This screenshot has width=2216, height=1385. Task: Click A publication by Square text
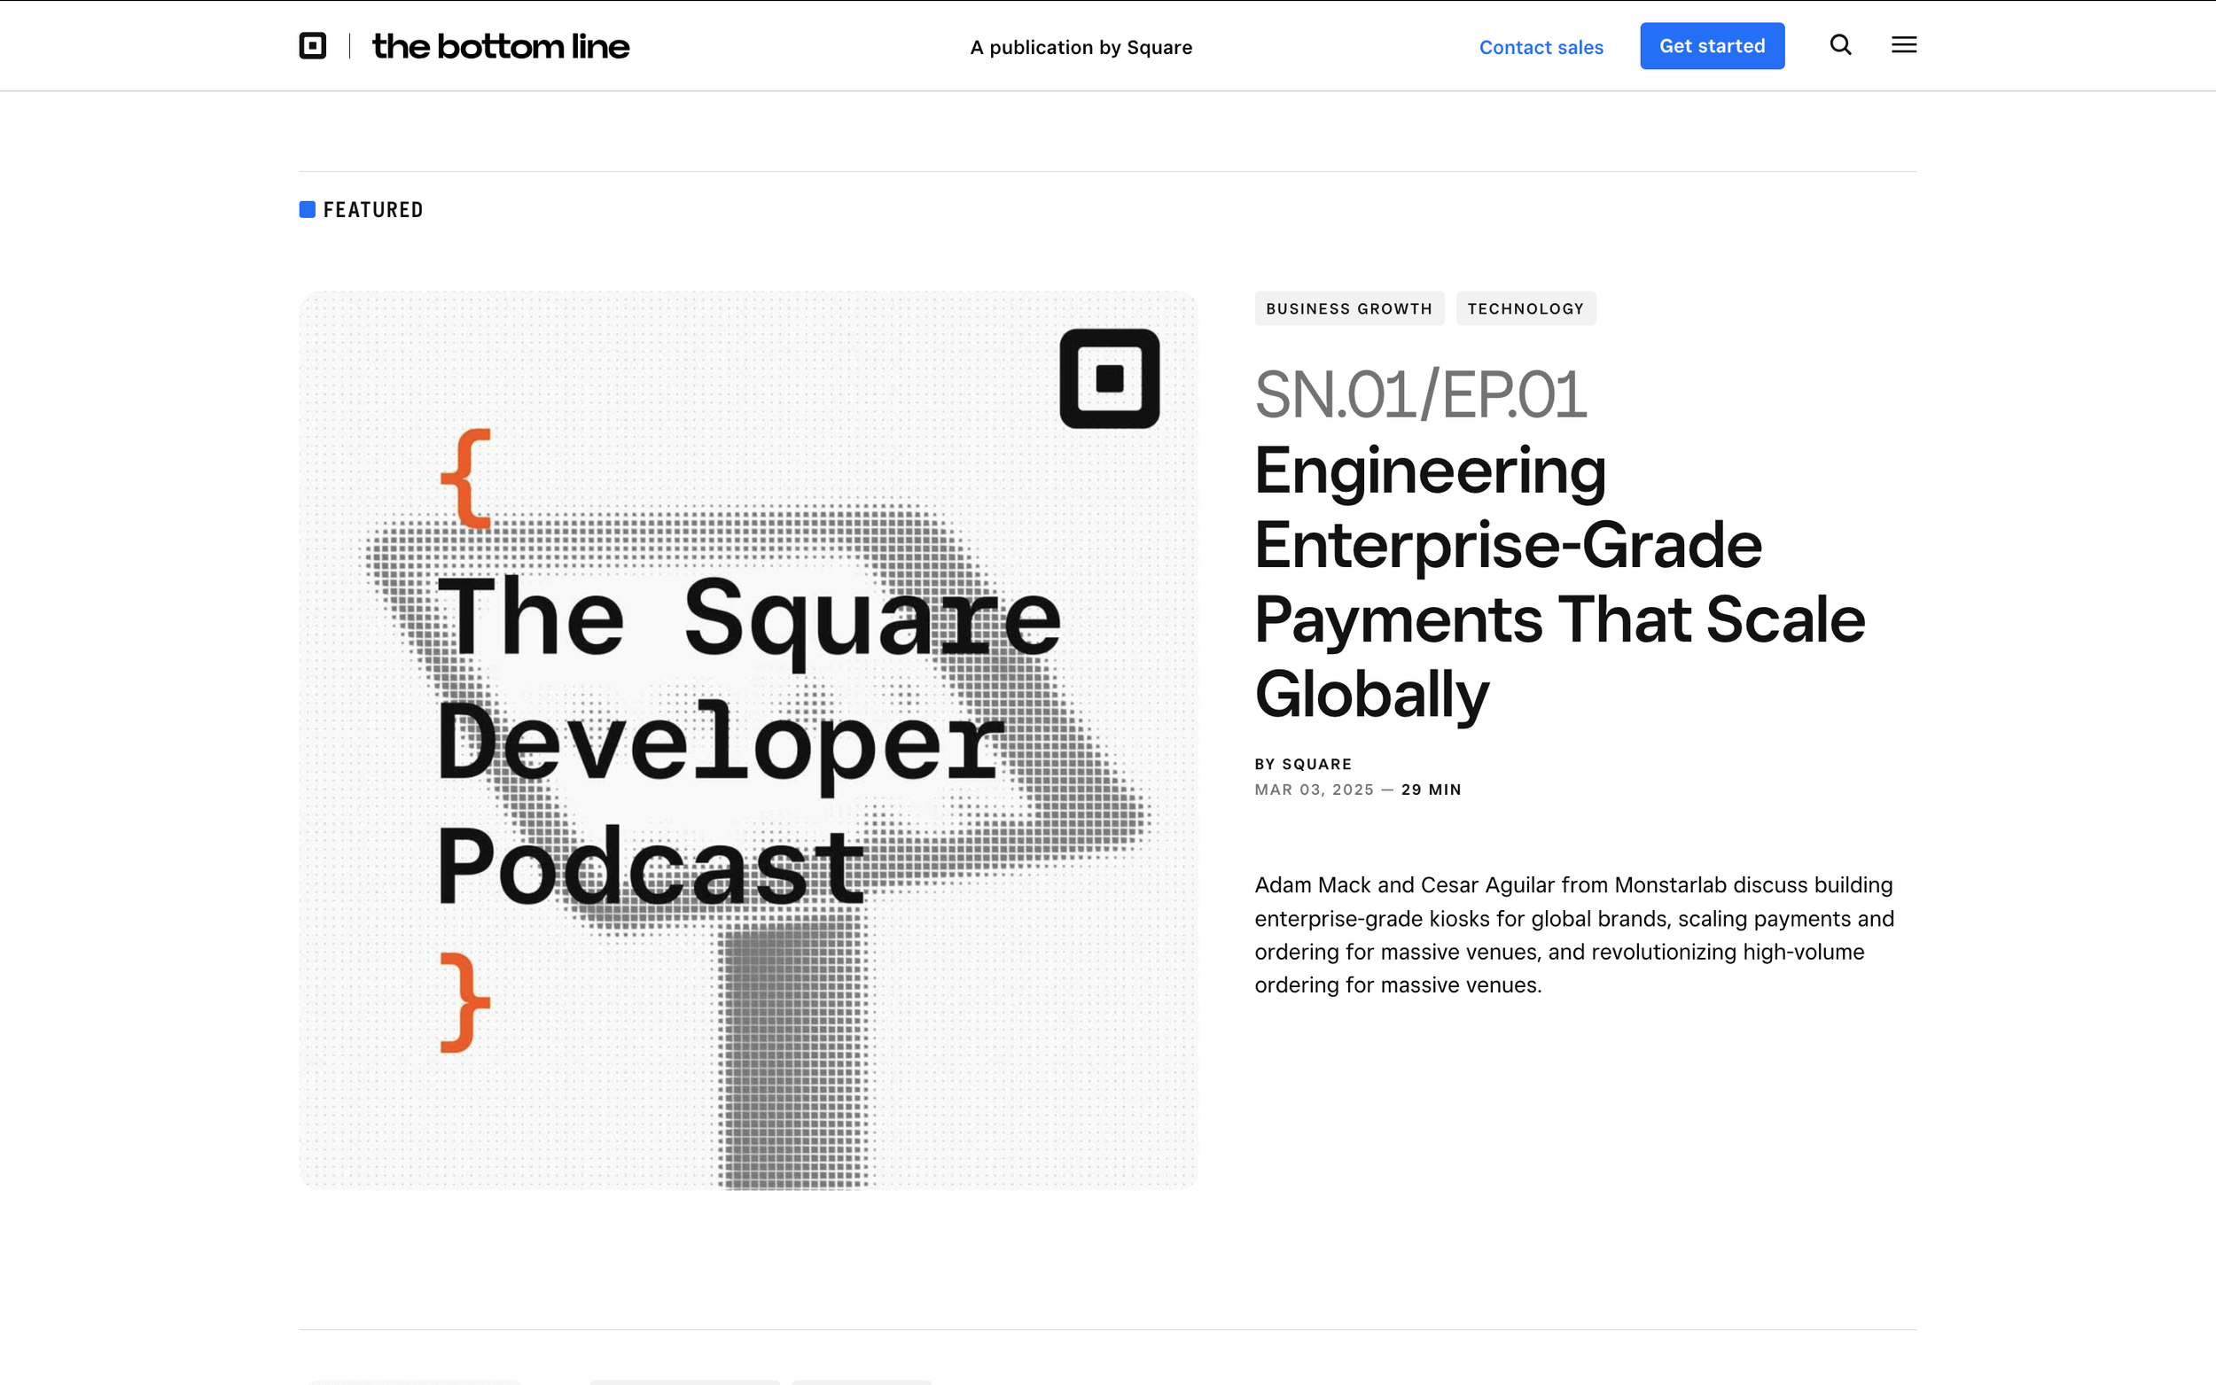click(1081, 47)
